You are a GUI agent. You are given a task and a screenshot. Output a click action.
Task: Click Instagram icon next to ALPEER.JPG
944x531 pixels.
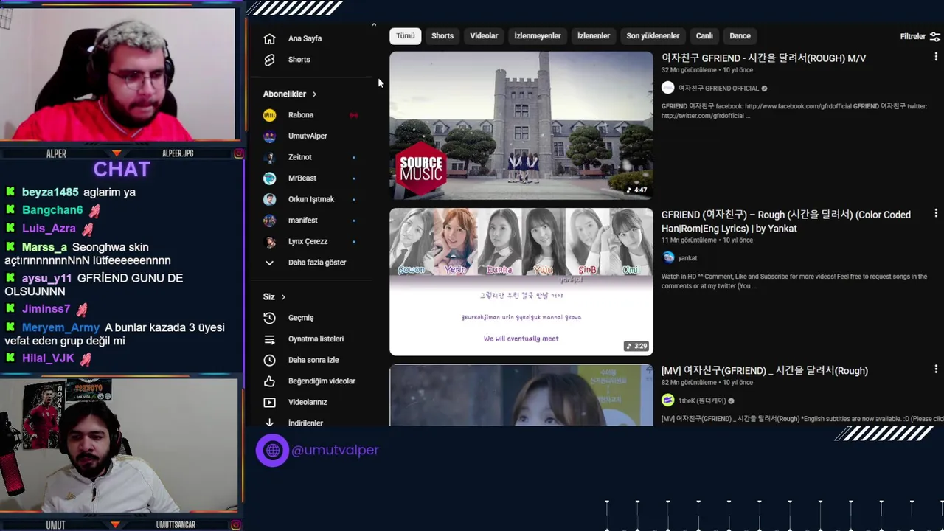pyautogui.click(x=238, y=154)
